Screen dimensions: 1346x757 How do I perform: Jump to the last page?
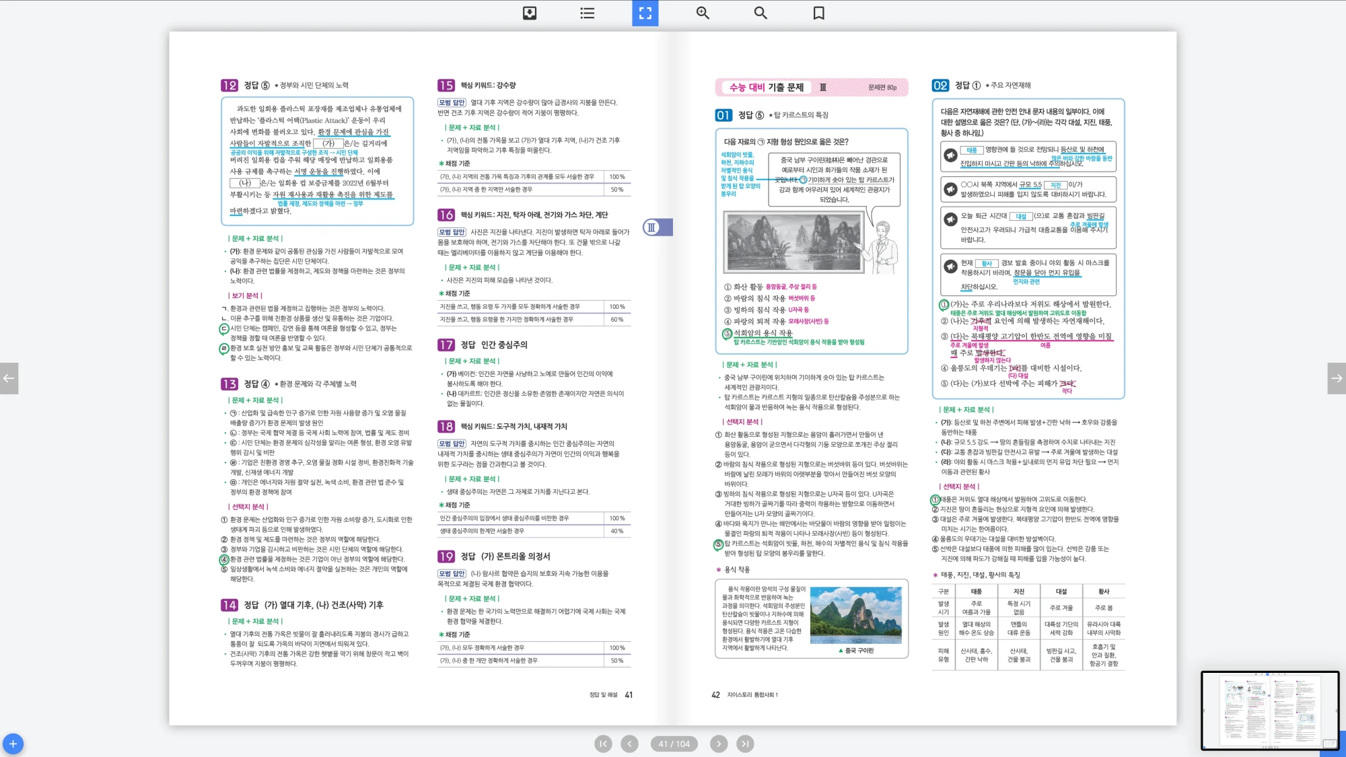[x=744, y=744]
